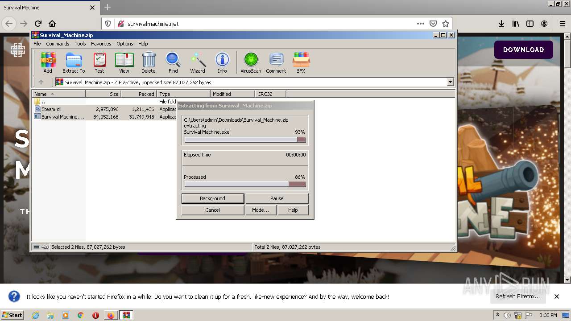Click the Refresh Firefox... button
Screen dimensions: 571x321
(x=517, y=296)
